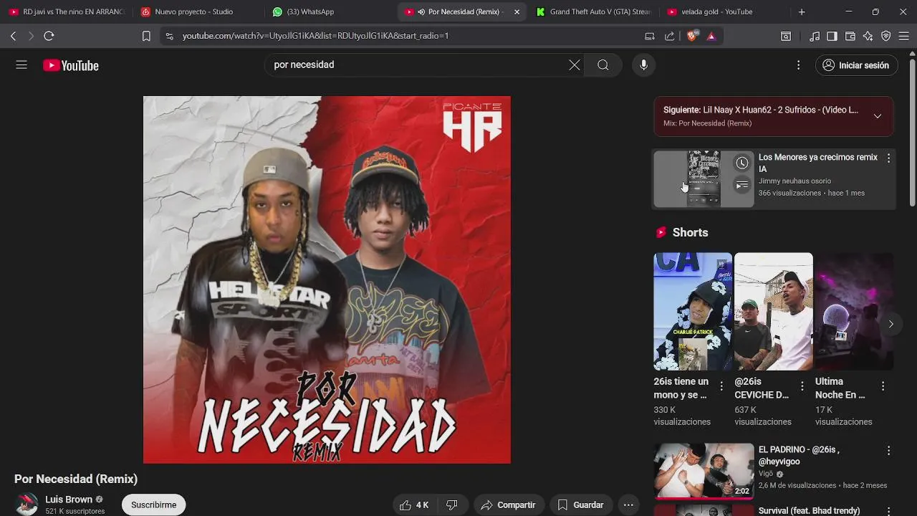This screenshot has height=516, width=917.
Task: Open Brave Rewards triangle icon
Action: tap(711, 36)
